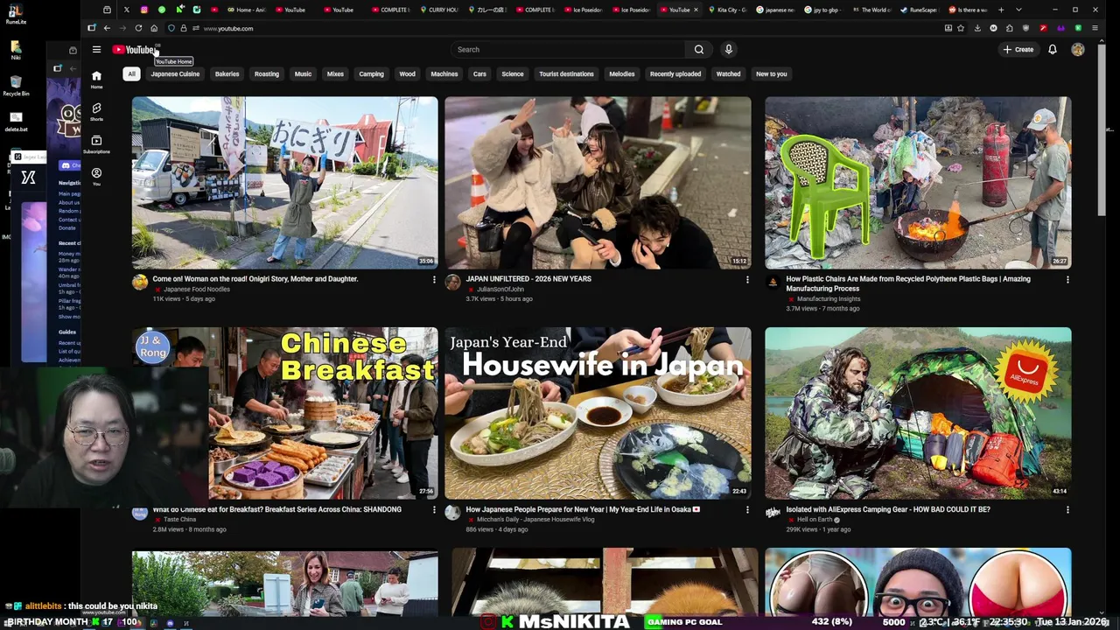Select the Tourist destinations filter chip
1120x630 pixels.
566,74
